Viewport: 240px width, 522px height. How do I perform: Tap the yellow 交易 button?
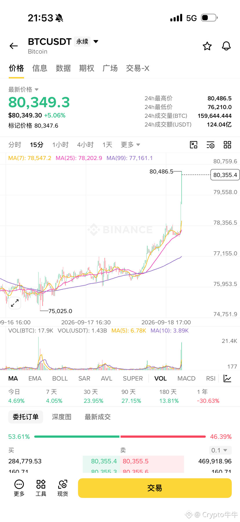(x=155, y=488)
